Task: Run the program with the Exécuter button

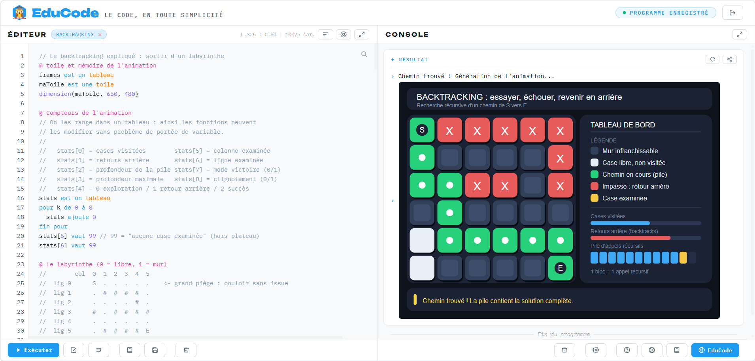Action: 34,350
